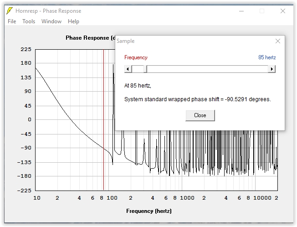297x227 pixels.
Task: Click the 180 y-axis label
Action: (x=26, y=63)
